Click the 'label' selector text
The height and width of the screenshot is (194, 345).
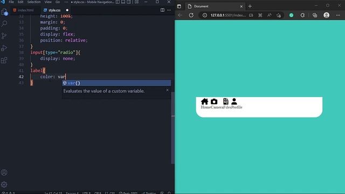pos(37,71)
